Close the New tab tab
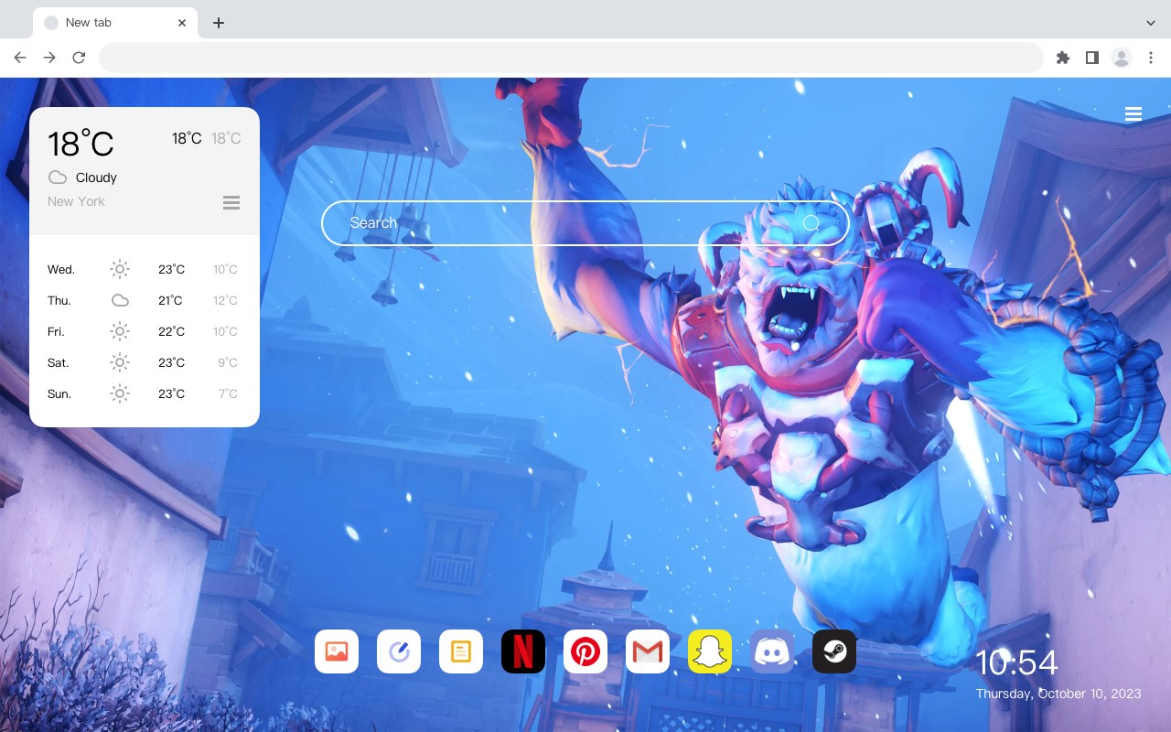This screenshot has width=1171, height=732. tap(183, 23)
